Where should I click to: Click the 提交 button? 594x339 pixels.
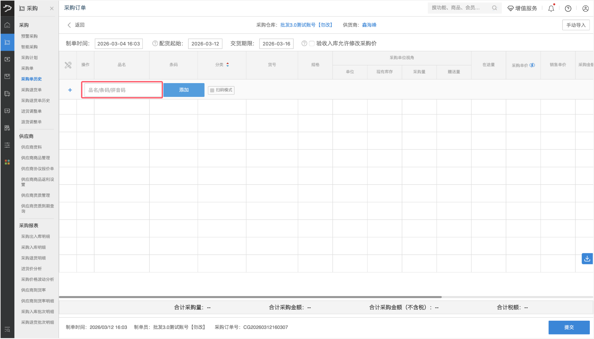(x=569, y=327)
